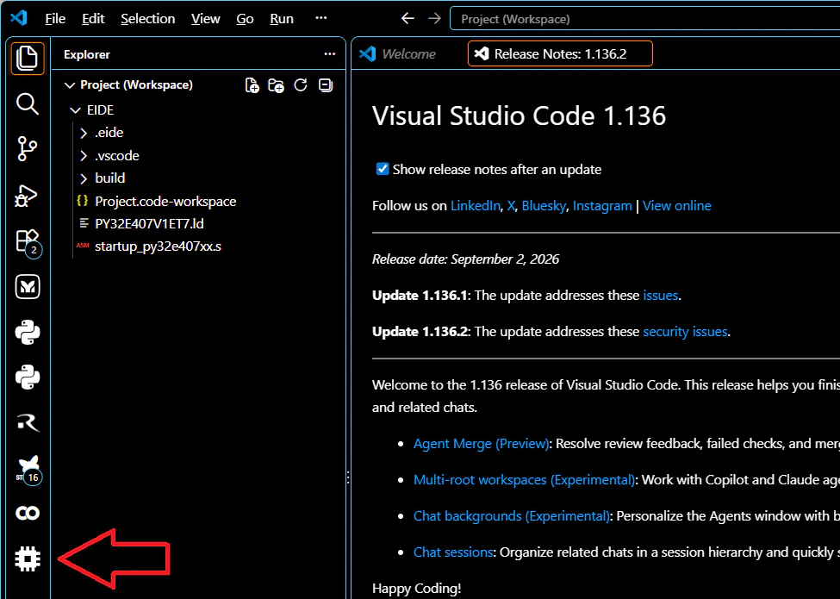Collapse the EIDE folder
Viewport: 840px width, 599px height.
pos(75,110)
